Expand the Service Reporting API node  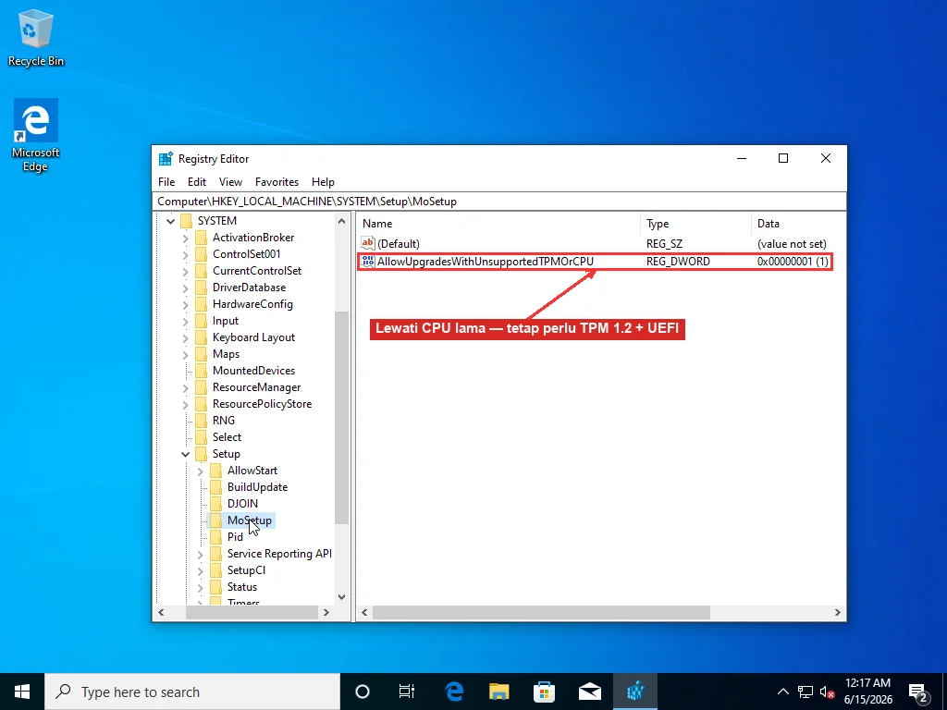click(200, 555)
